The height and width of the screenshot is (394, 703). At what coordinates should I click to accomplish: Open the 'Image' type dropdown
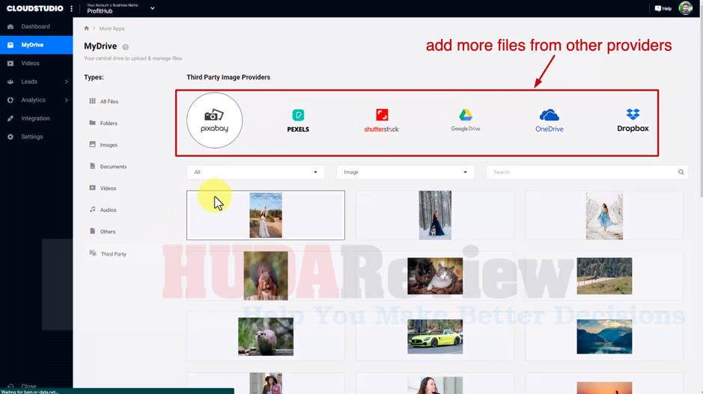(405, 172)
